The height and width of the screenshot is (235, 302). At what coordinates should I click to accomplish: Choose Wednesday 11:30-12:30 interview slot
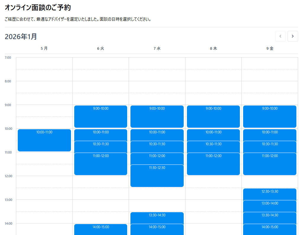157,177
